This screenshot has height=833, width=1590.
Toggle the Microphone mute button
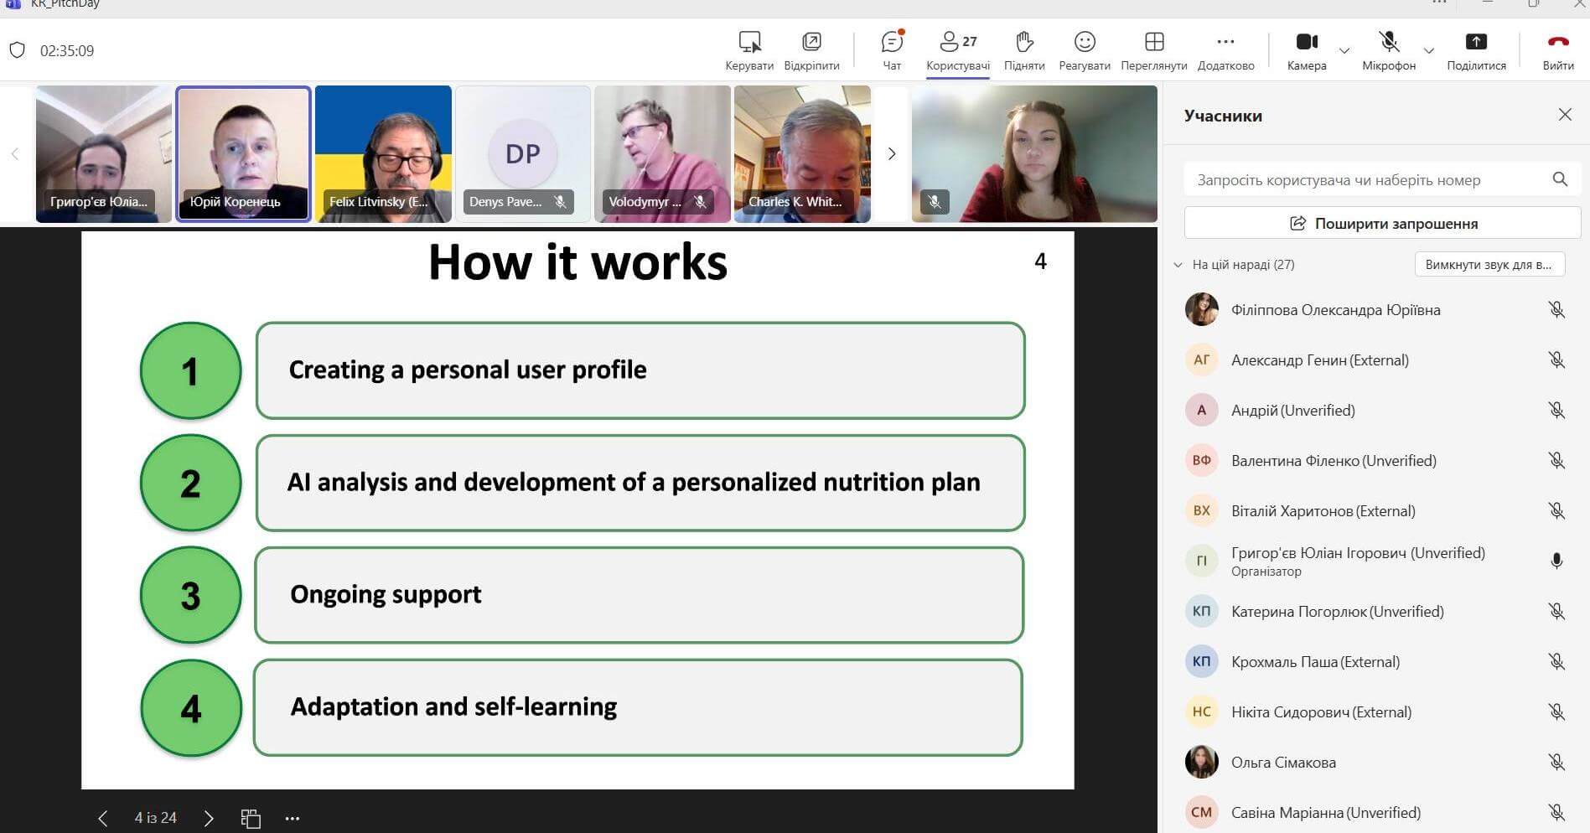1388,43
